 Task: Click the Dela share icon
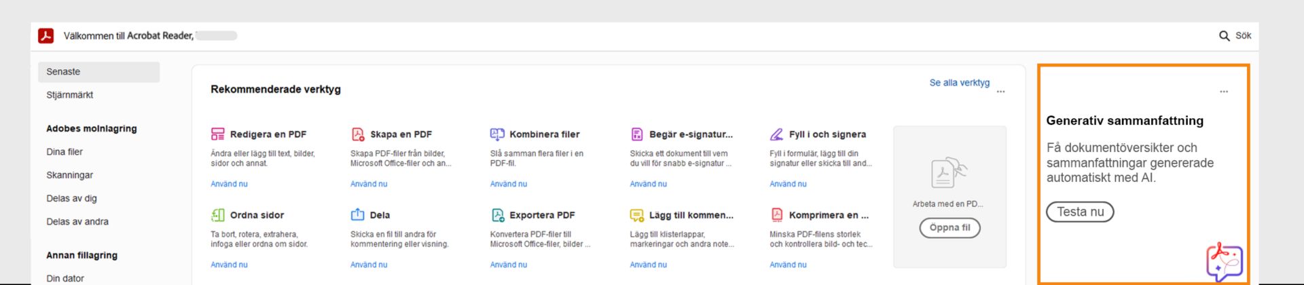(358, 215)
